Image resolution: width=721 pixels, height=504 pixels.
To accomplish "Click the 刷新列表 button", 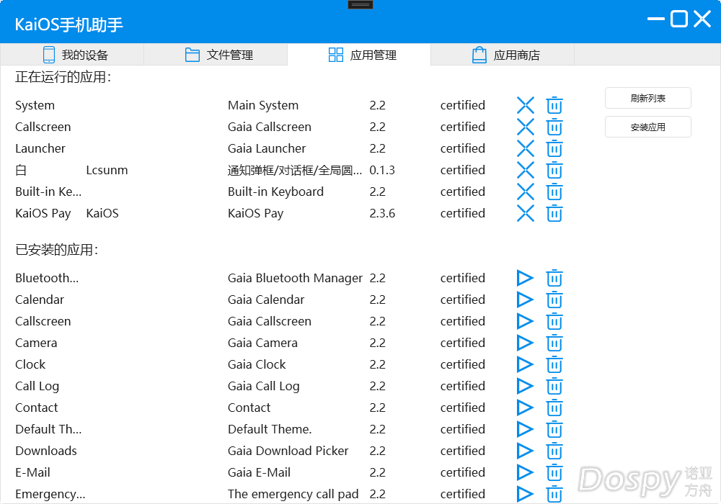I will pos(648,98).
